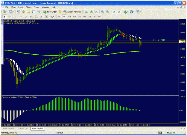
Task: Switch to the first EURUSD,M5 chart tab
Action: click(x=8, y=128)
